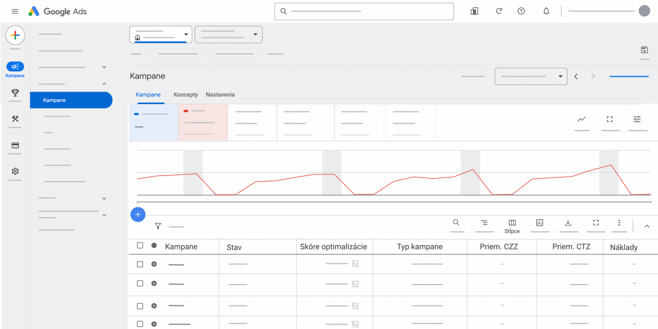Open the hamburger main menu
The image size is (658, 329).
pos(15,11)
